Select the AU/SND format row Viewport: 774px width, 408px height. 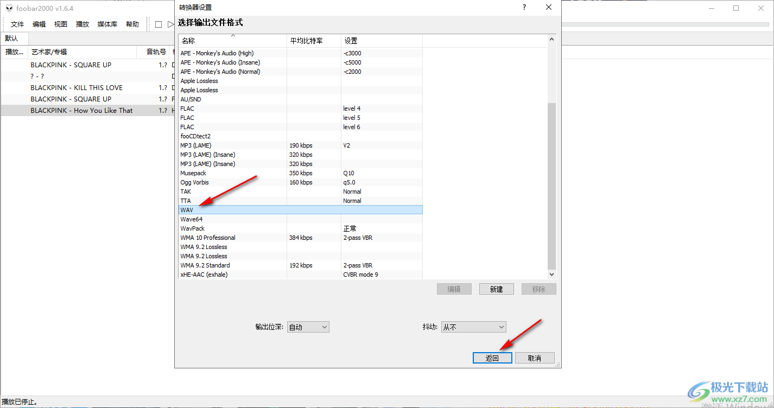coord(301,99)
